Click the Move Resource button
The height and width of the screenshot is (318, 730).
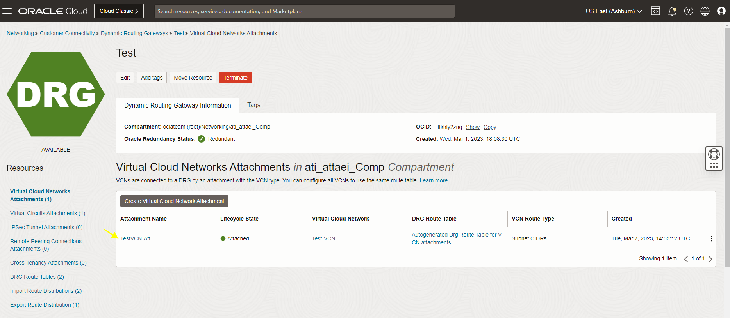193,78
